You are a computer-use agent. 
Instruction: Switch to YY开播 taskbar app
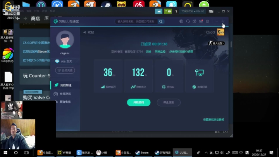[64, 153]
